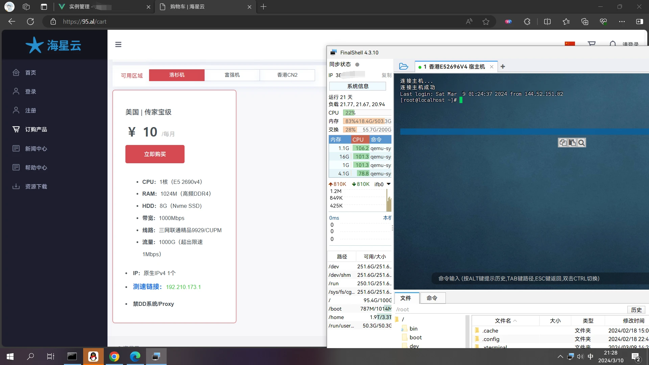Open QQ from the taskbar
This screenshot has height=365, width=649.
click(93, 357)
